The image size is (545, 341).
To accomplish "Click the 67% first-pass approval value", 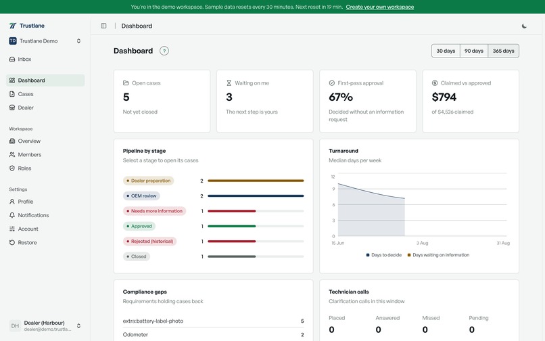I will 341,97.
